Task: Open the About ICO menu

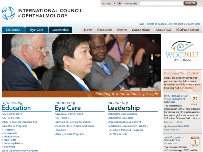Action: 163,30
